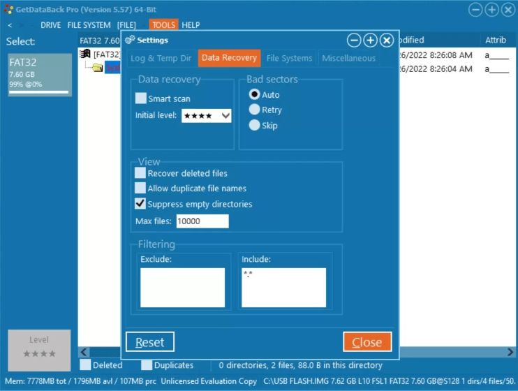Open the [FILE] menu

point(126,25)
